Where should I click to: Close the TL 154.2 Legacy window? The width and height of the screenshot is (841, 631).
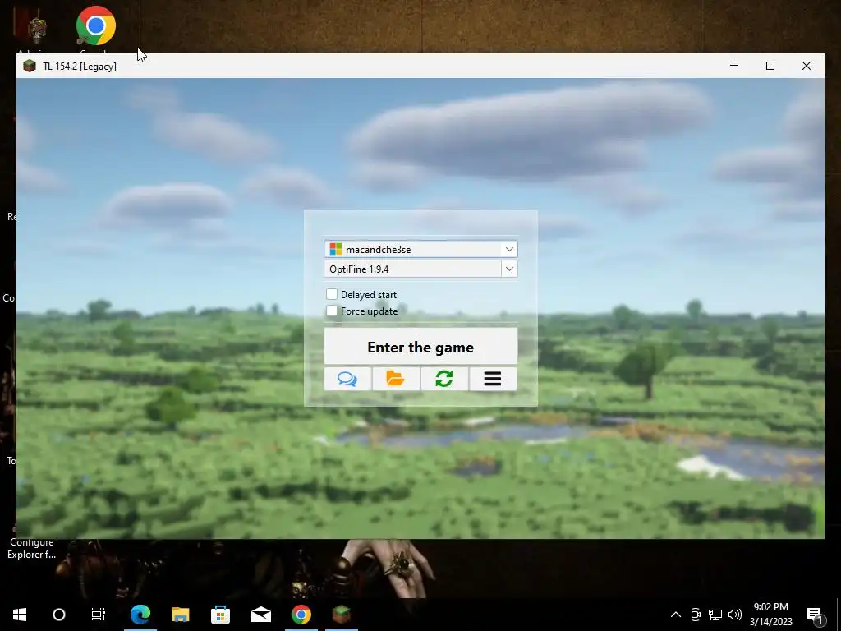[807, 66]
